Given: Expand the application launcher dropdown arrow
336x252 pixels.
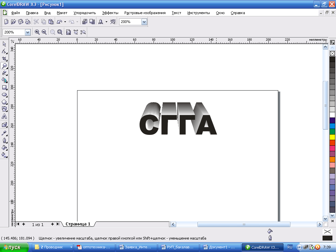Looking at the screenshot, I should [106, 22].
